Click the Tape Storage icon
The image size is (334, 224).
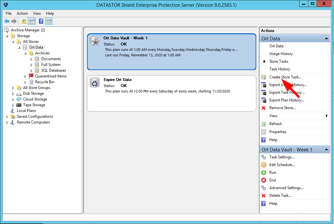[x=19, y=105]
